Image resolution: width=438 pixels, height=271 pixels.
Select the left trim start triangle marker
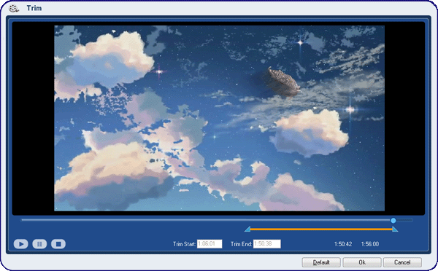coord(247,229)
